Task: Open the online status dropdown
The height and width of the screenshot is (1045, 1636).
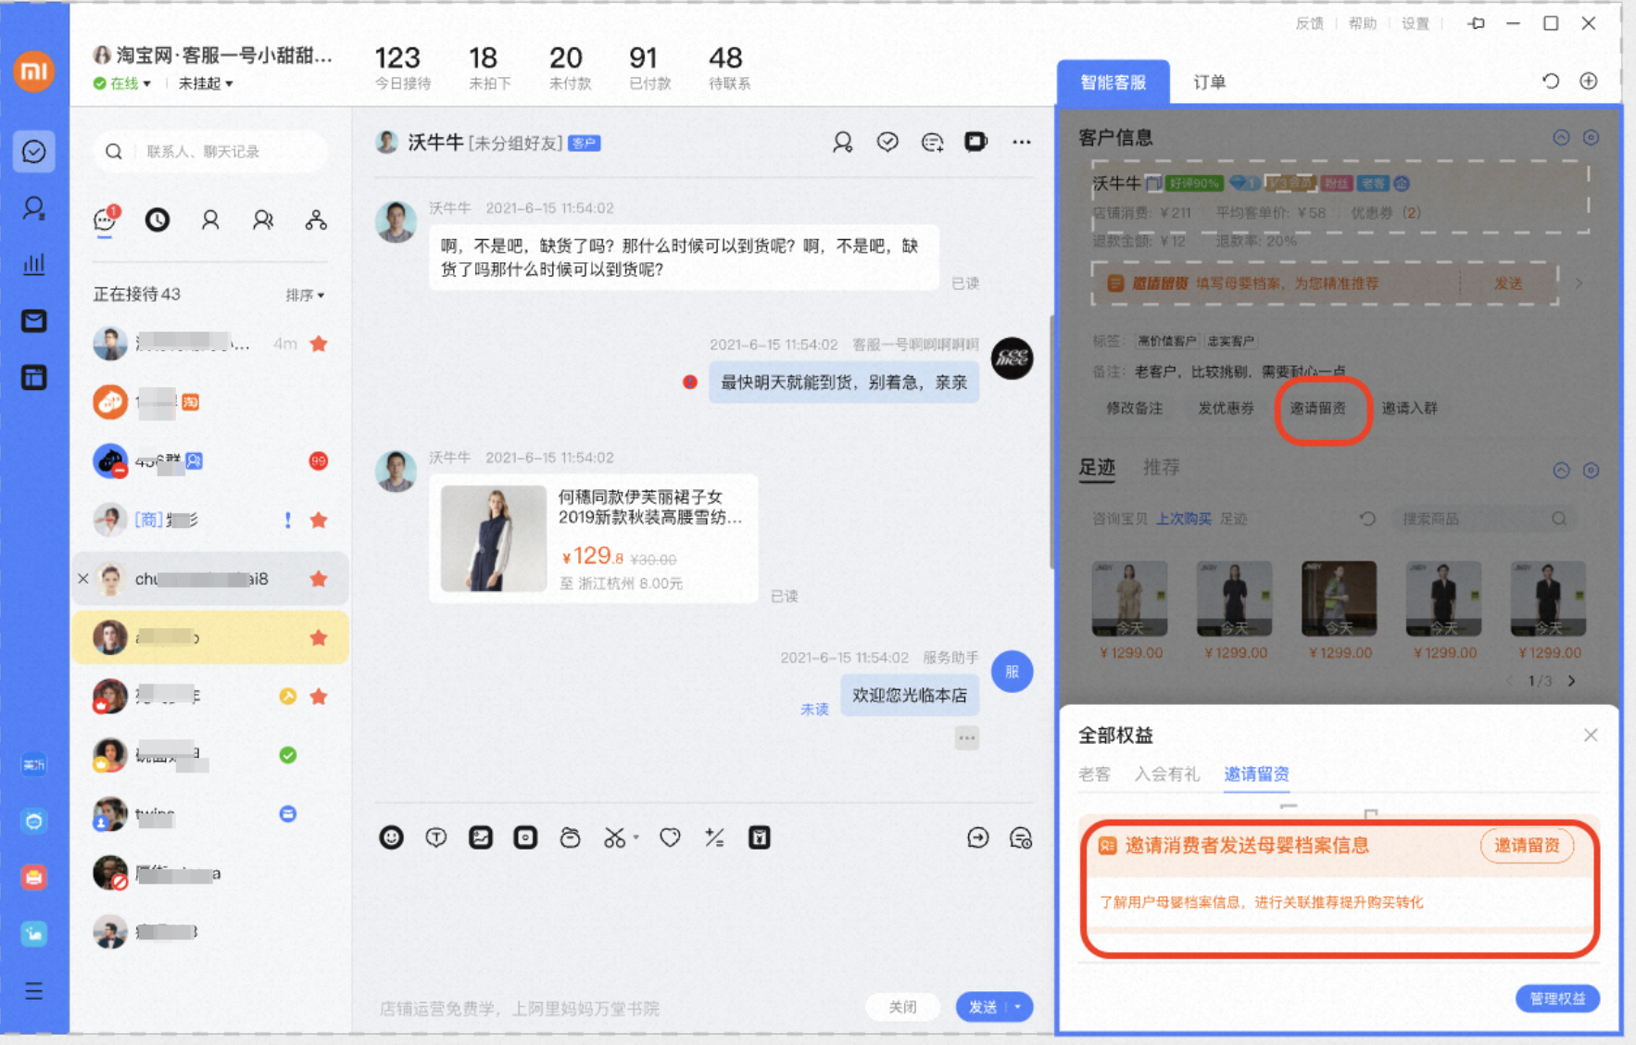Action: pos(122,83)
